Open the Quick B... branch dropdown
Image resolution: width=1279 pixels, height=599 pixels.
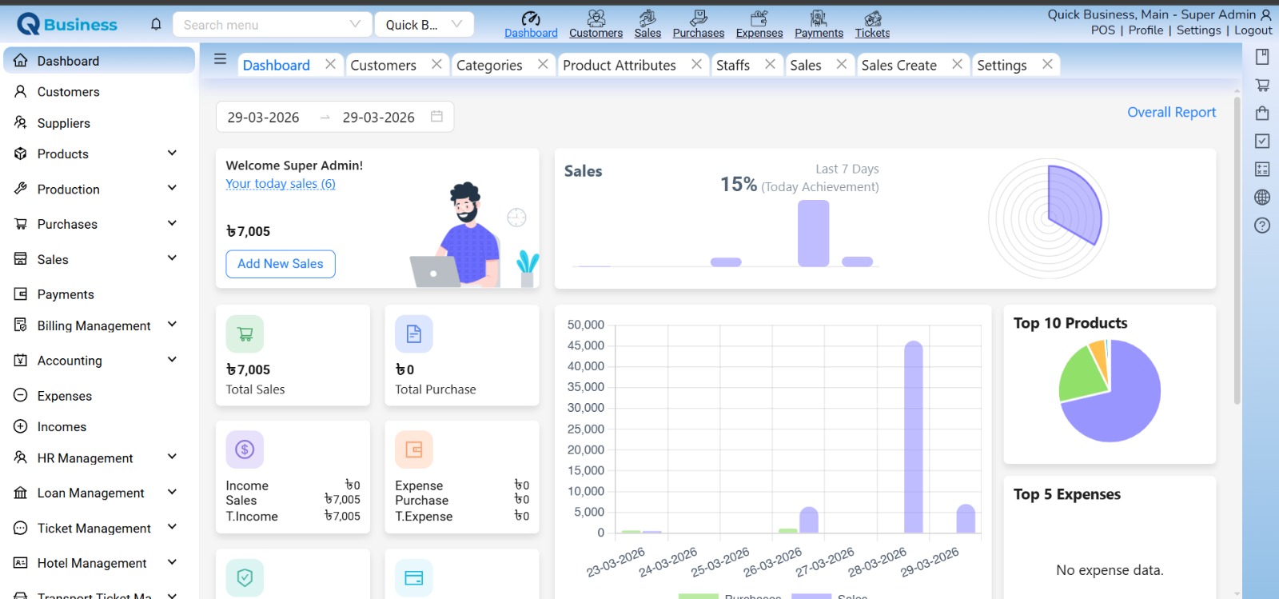click(x=424, y=25)
